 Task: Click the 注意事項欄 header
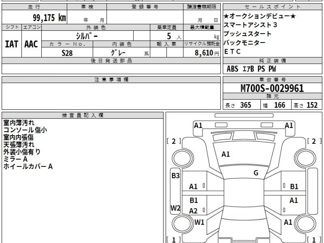point(111,80)
